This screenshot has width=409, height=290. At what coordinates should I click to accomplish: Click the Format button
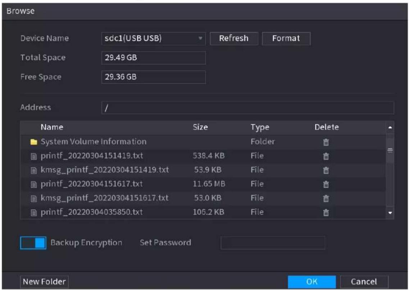pyautogui.click(x=286, y=38)
